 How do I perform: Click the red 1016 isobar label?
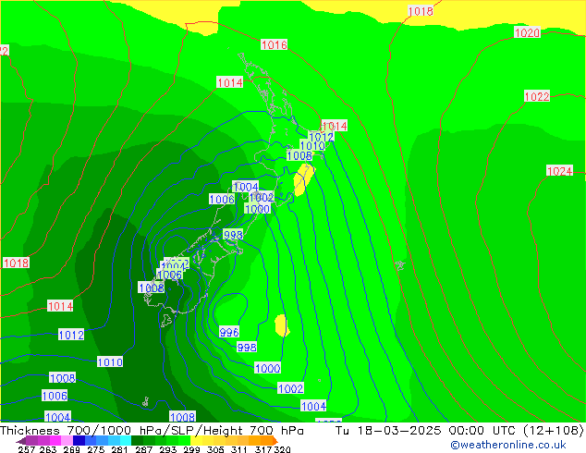274,45
